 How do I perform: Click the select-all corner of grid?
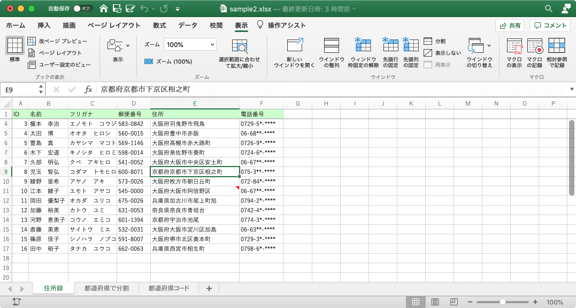pyautogui.click(x=6, y=104)
